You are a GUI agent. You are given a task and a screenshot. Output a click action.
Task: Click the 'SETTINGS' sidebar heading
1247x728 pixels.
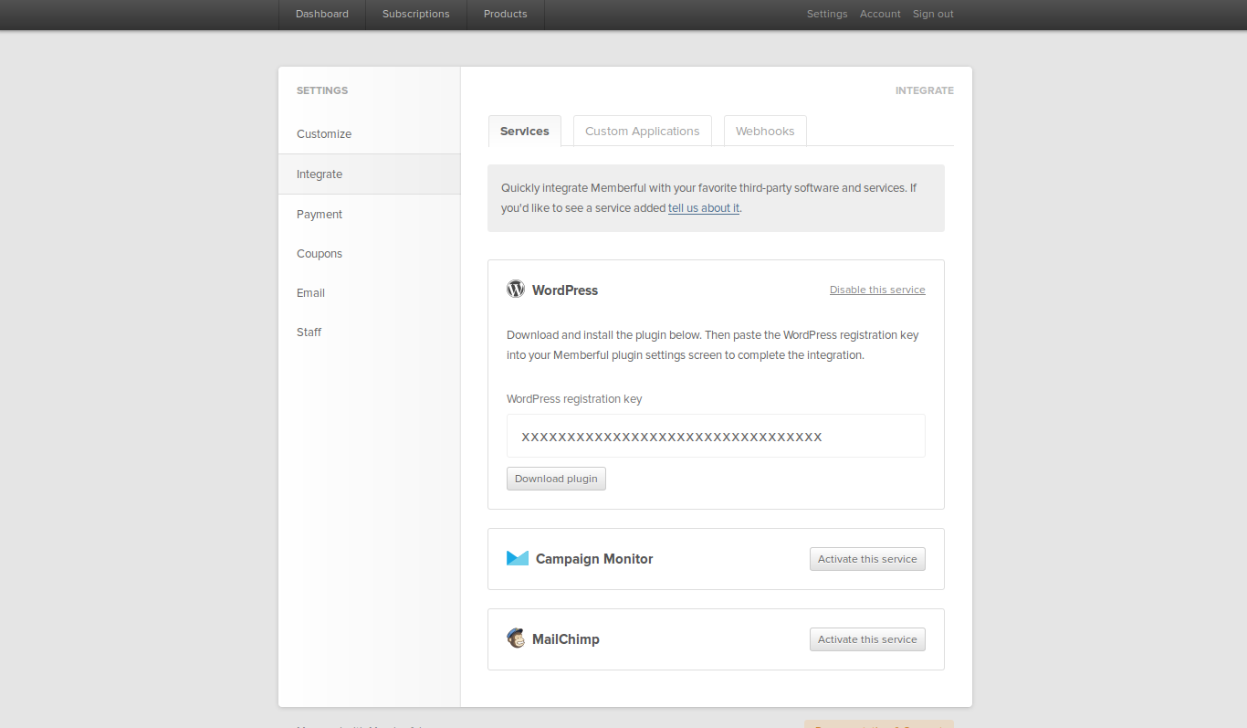pyautogui.click(x=322, y=90)
